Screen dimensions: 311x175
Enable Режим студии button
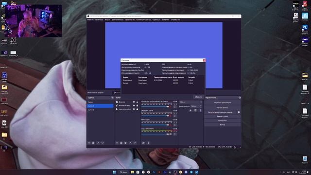point(223,117)
